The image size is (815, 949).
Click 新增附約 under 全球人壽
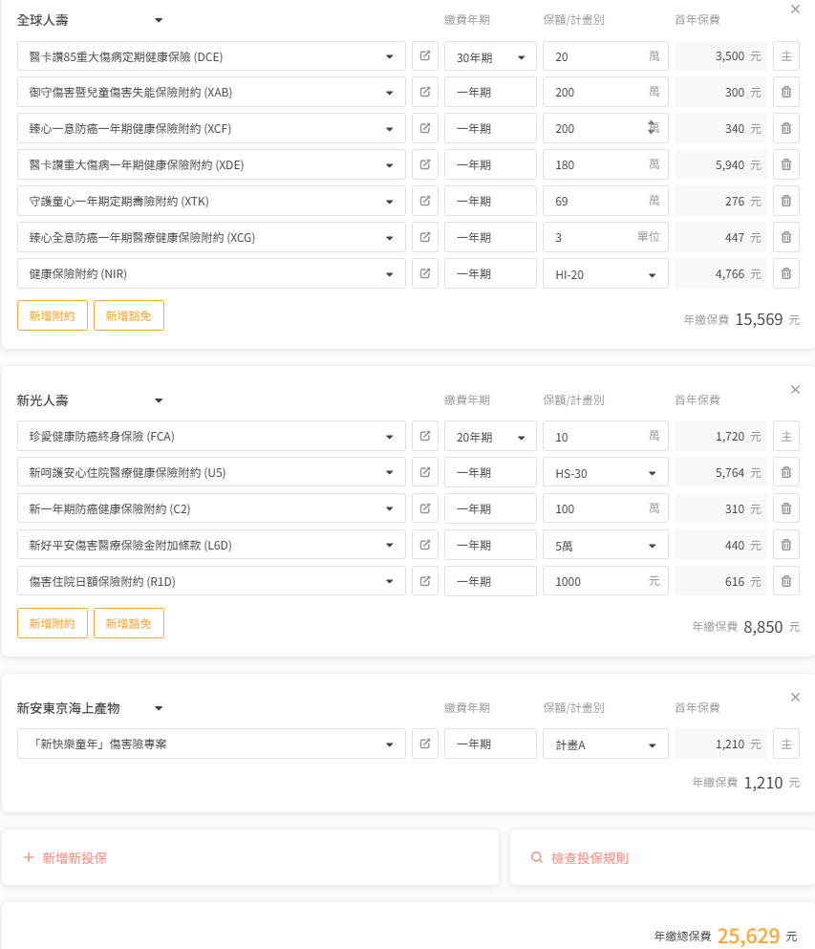point(53,315)
